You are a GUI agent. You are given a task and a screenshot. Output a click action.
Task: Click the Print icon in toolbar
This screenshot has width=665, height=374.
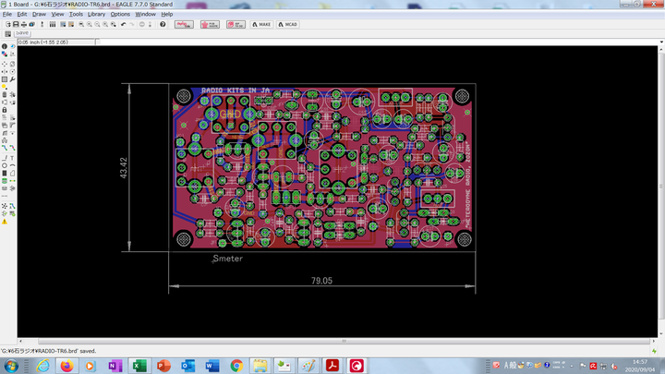click(24, 24)
